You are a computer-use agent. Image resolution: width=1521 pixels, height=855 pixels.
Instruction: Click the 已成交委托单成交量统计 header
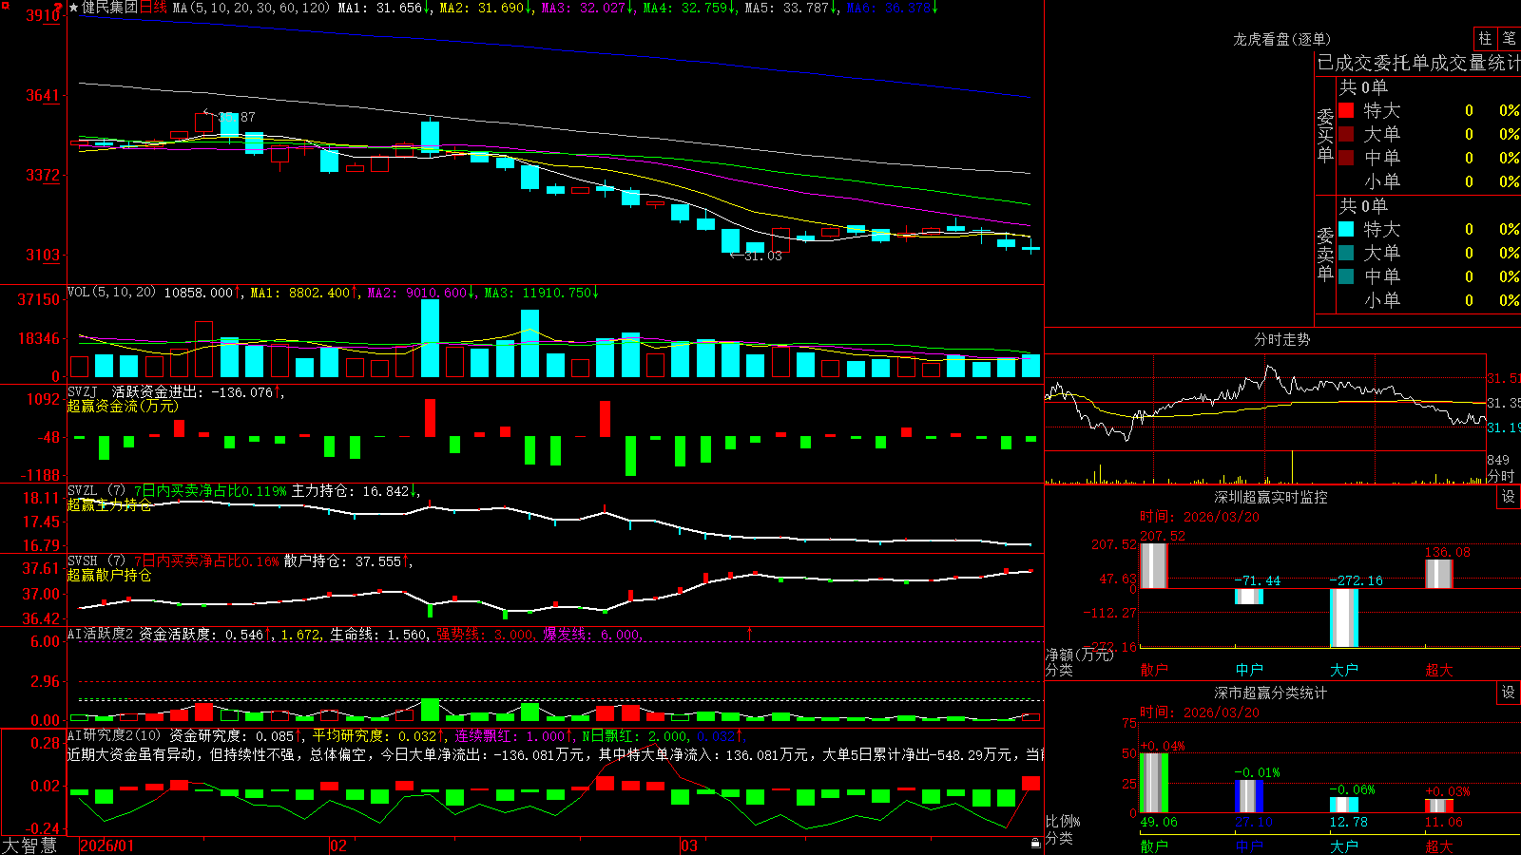coord(1418,63)
